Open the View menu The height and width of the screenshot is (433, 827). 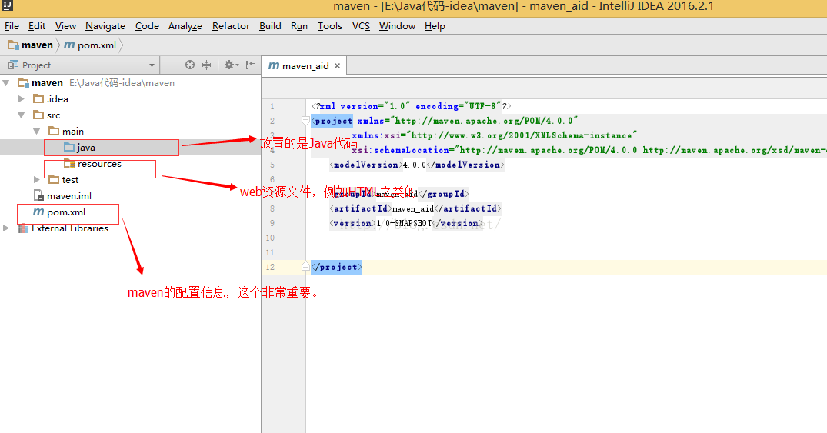[65, 26]
